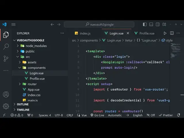Run file with the play icon
Viewport: 184px width, 138px height.
165,33
